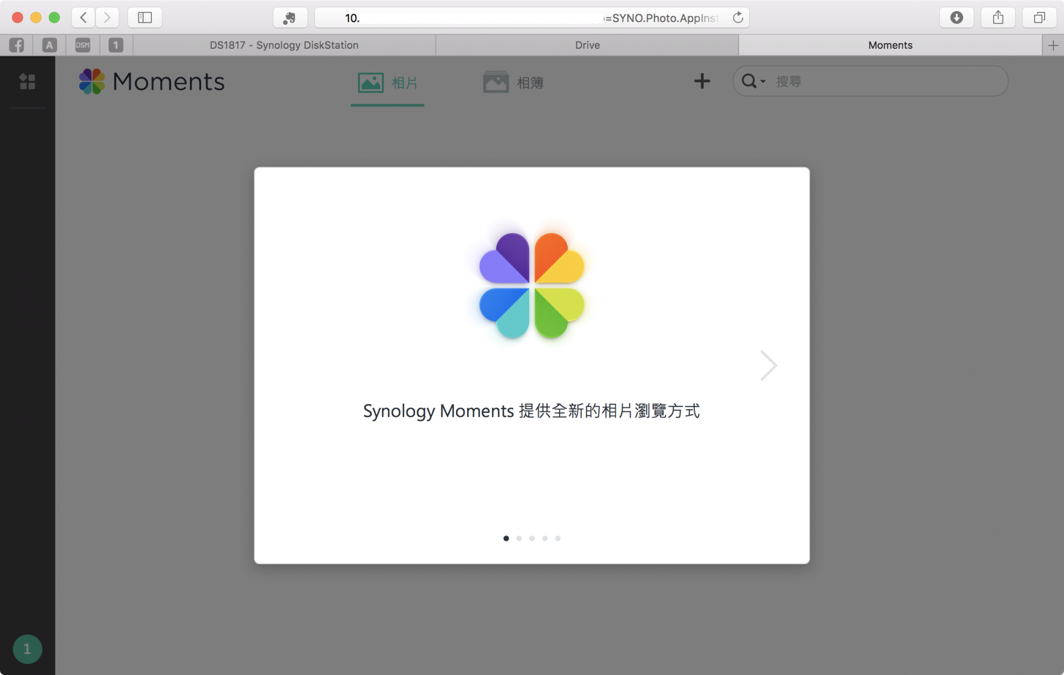
Task: Show all tabs overview button
Action: click(x=1039, y=18)
